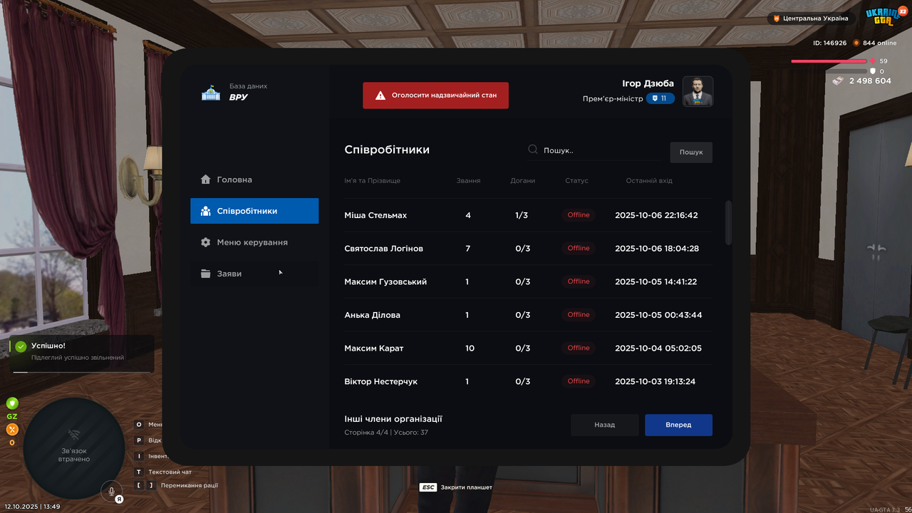Click the red health bar
912x513 pixels.
pyautogui.click(x=829, y=61)
